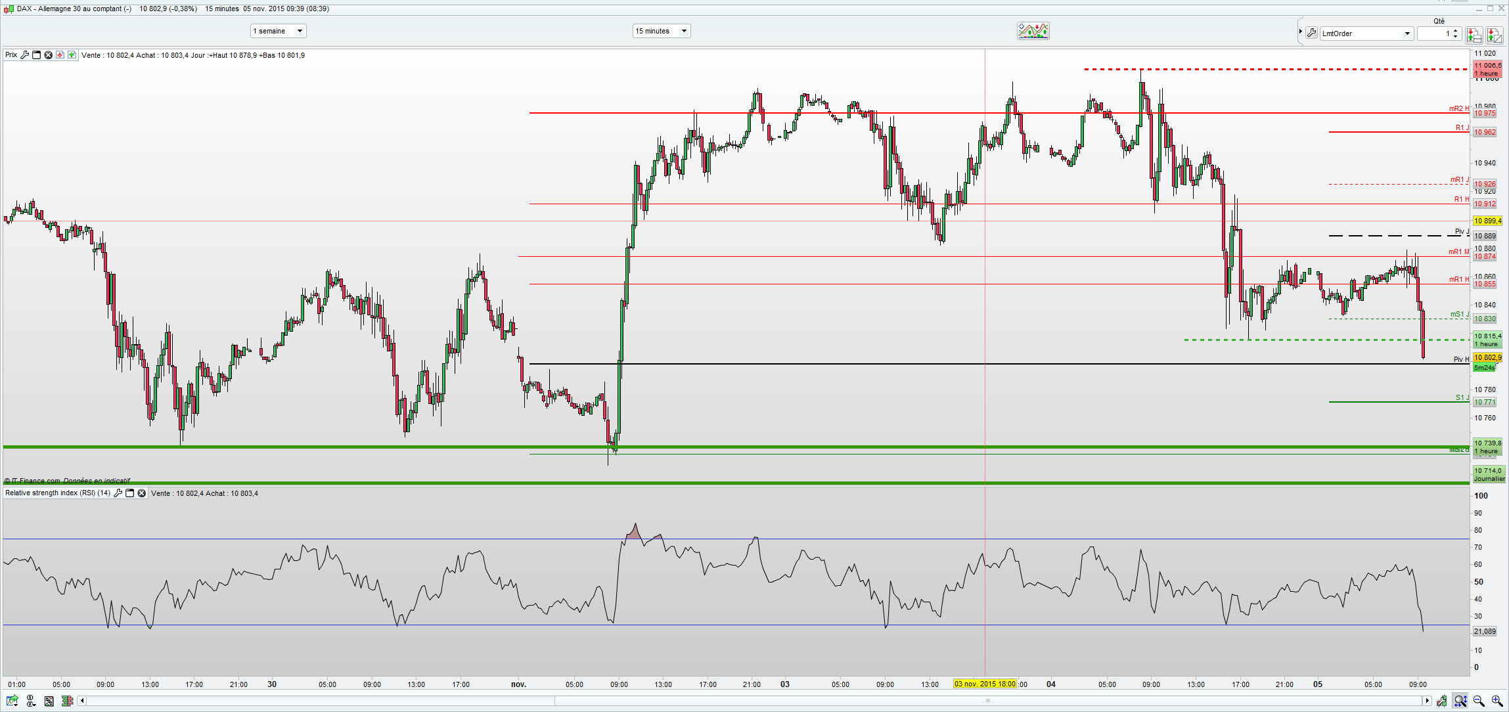Click the horizontal scrollbar left arrow
The width and height of the screenshot is (1509, 712).
pos(82,701)
